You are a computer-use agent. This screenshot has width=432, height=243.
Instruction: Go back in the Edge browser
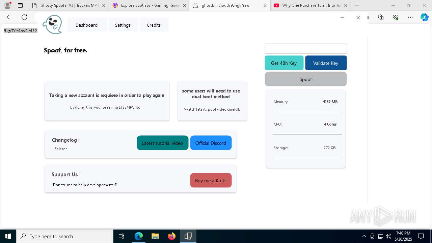[x=9, y=17]
